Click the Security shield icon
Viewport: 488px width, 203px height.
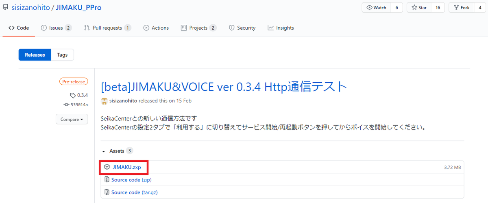[x=232, y=28]
